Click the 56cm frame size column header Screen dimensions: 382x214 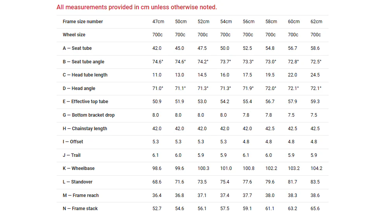coord(249,22)
